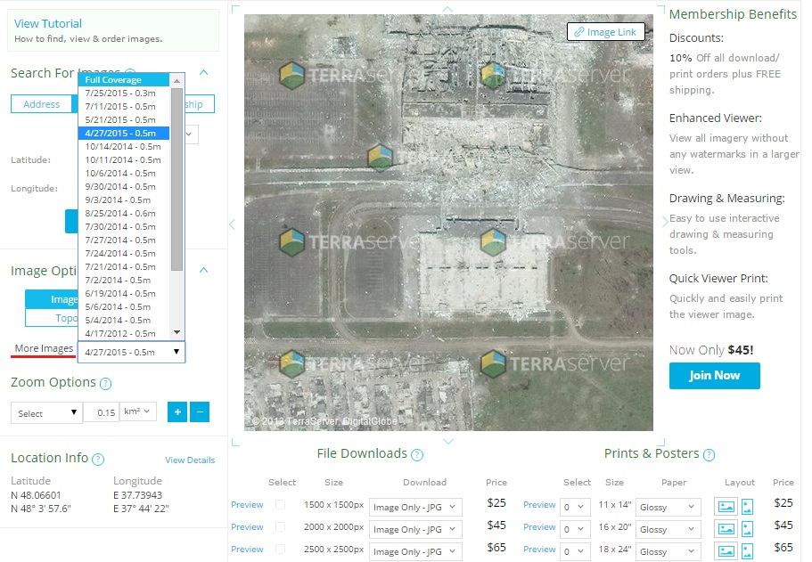Open Prints & Posters help icon

tap(709, 455)
